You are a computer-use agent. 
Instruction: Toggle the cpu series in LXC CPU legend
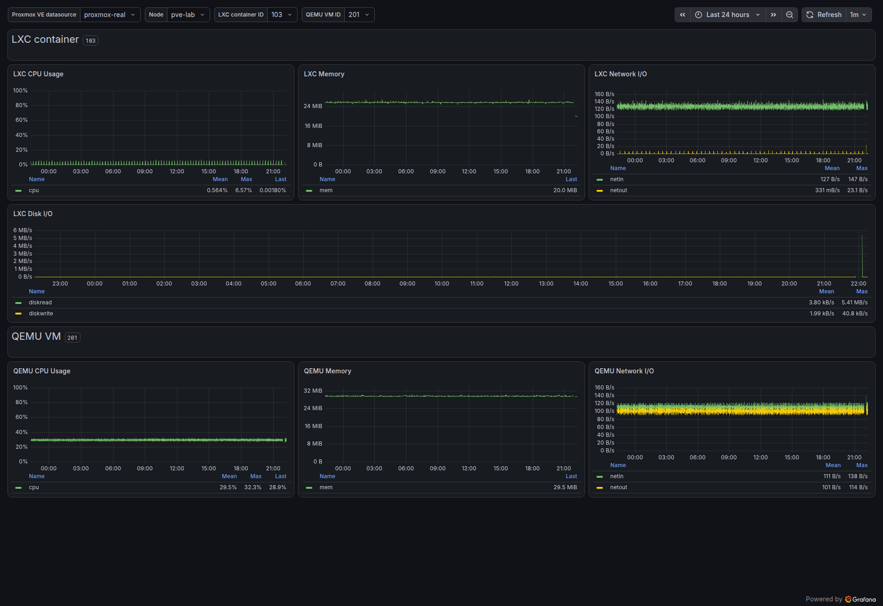(34, 190)
